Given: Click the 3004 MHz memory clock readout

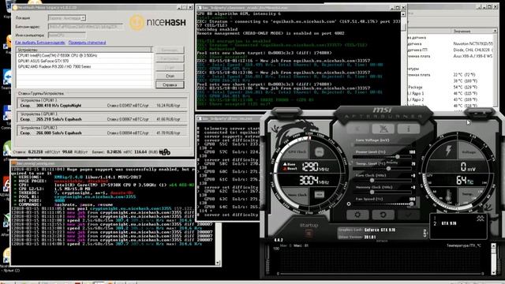Looking at the screenshot, I should pyautogui.click(x=314, y=180).
